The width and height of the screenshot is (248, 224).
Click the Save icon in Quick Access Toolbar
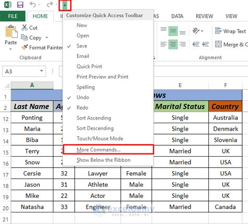pos(20,5)
